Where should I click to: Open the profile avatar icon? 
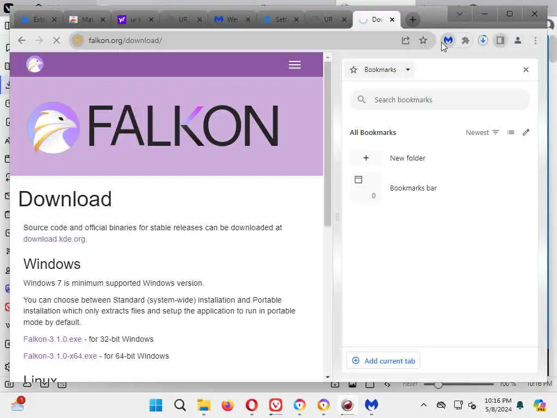click(x=518, y=40)
